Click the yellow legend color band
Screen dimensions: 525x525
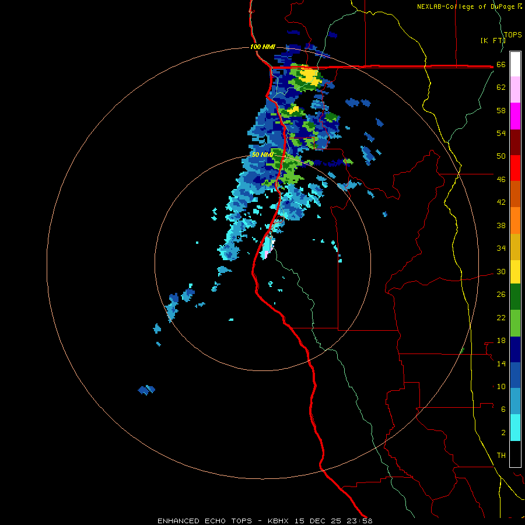click(515, 272)
